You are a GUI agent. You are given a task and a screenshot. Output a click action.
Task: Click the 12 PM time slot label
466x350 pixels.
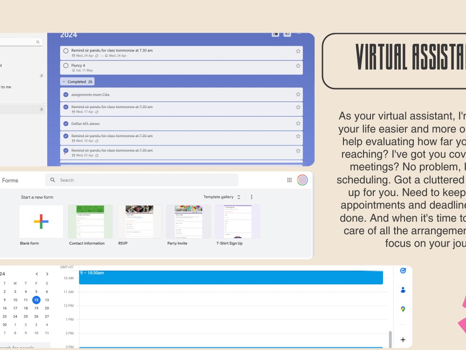coord(69,306)
